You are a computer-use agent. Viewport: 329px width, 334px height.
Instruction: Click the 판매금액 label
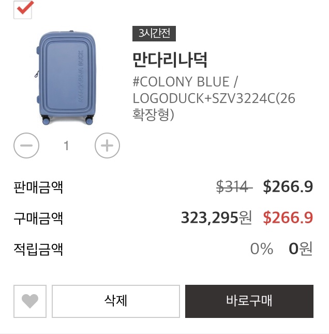point(38,187)
